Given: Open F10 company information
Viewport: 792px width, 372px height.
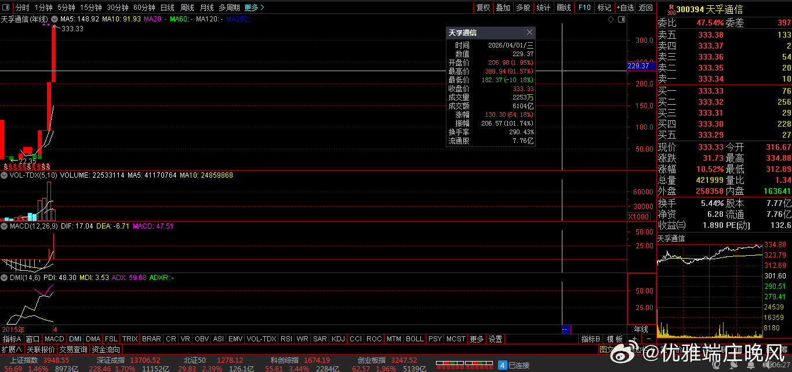Looking at the screenshot, I should 584,8.
